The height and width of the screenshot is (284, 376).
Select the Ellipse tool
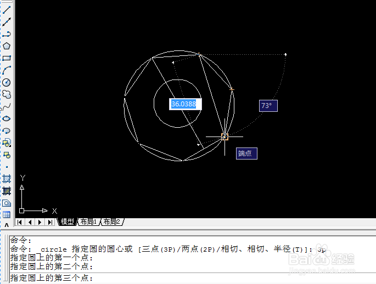(7, 118)
